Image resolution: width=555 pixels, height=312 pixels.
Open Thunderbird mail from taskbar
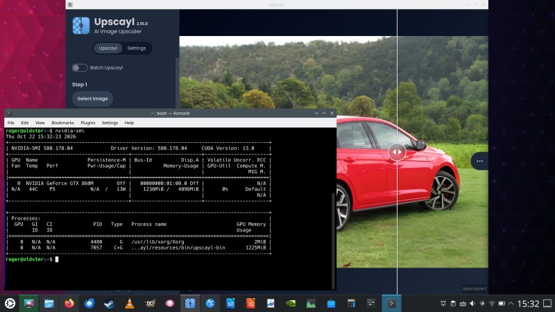click(x=89, y=303)
